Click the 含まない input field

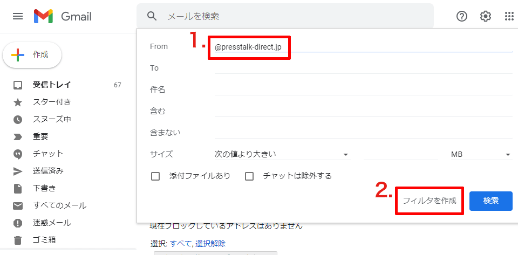click(x=363, y=133)
